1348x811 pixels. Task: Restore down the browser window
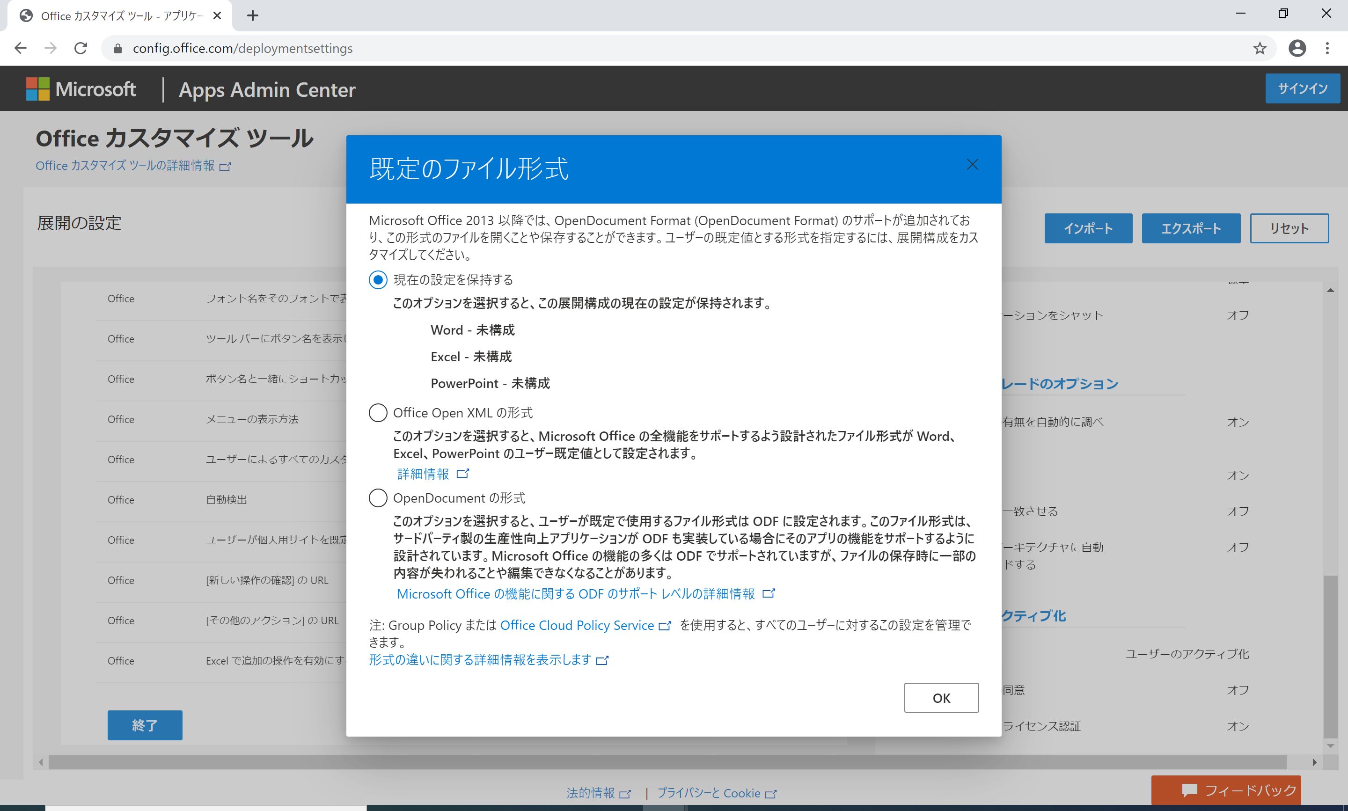(x=1283, y=14)
